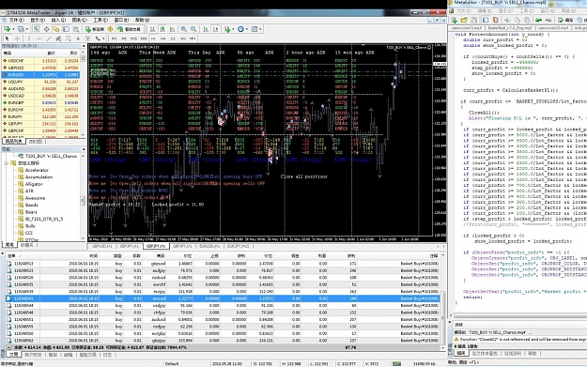
Task: Click Open folder icon in MetaEditor
Action: (464, 20)
